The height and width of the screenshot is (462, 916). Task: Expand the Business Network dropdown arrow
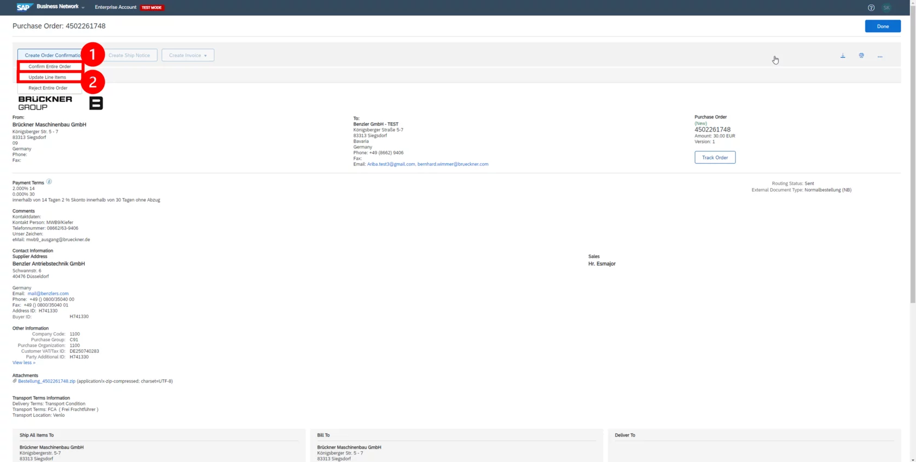[83, 8]
